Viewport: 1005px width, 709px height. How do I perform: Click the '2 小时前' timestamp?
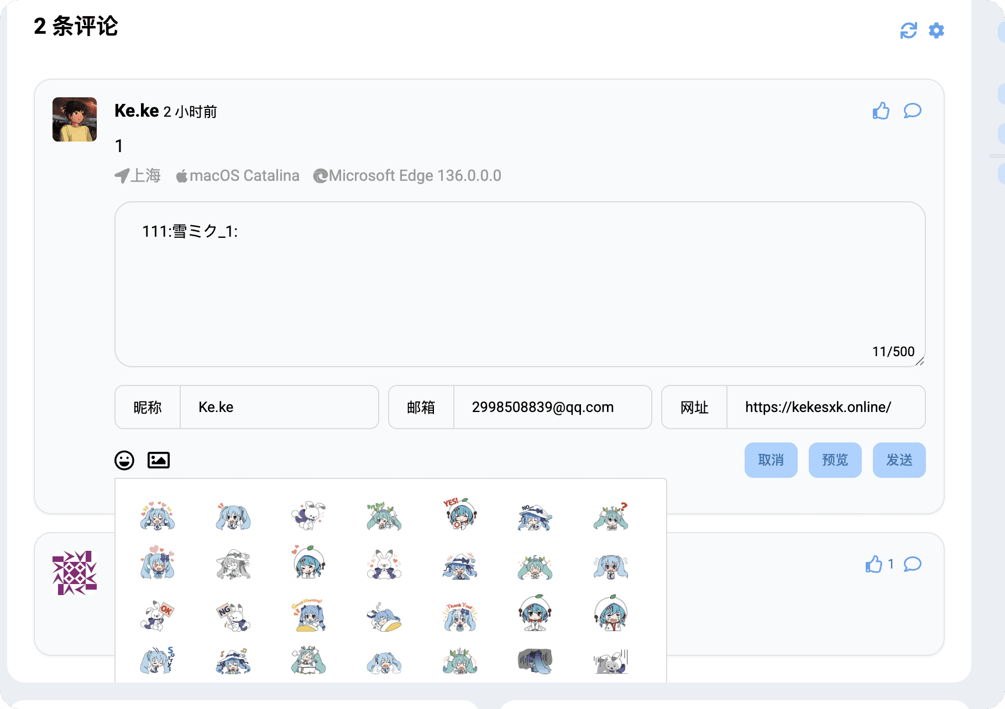coord(190,112)
